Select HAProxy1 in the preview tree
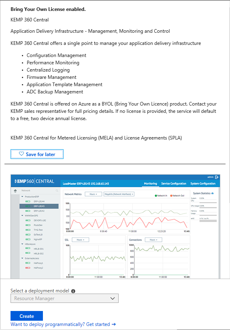The height and width of the screenshot is (330, 230). (x=38, y=263)
